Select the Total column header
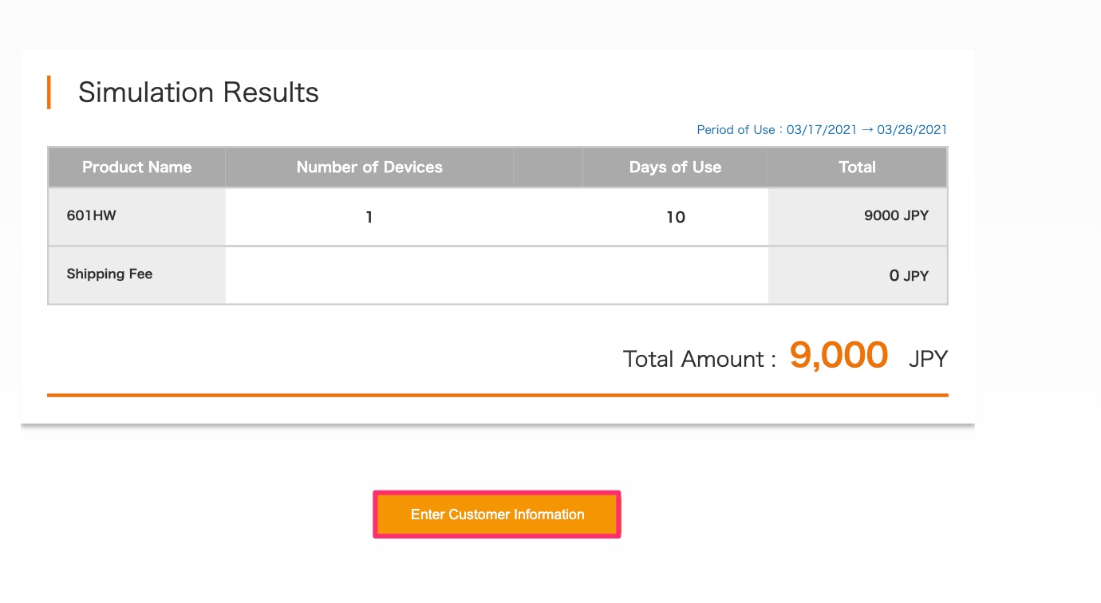Image resolution: width=1101 pixels, height=603 pixels. tap(858, 167)
